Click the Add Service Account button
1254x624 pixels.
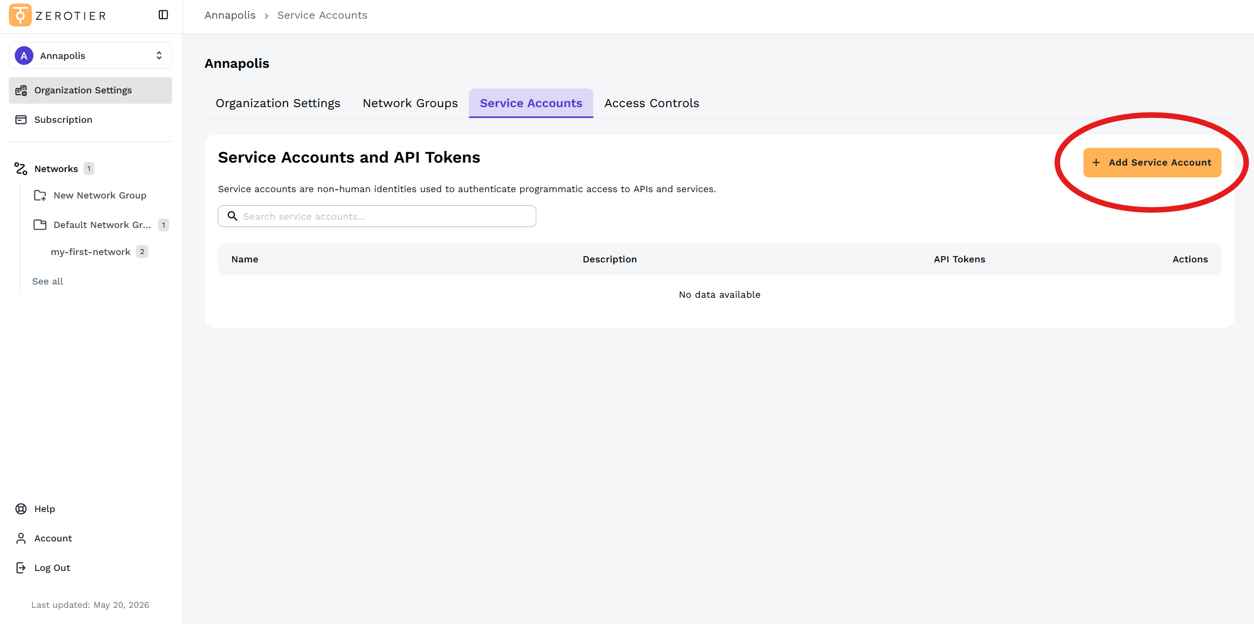1152,163
